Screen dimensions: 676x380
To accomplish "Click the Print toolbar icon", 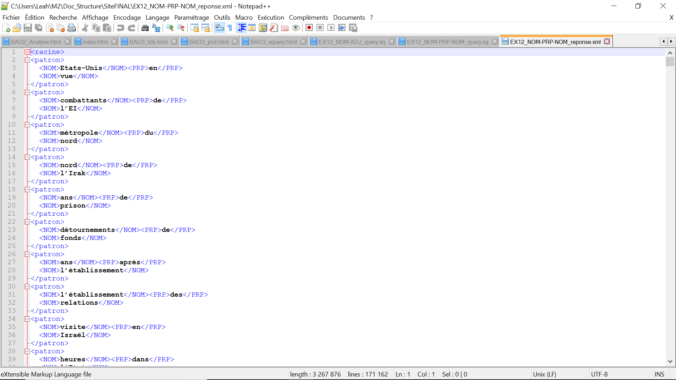I will pyautogui.click(x=71, y=28).
